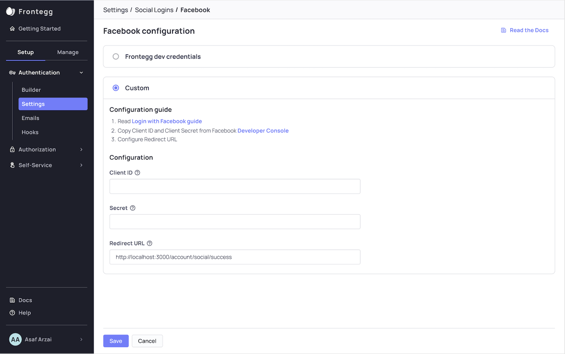
Task: Click the Authorization lock icon
Action: [12, 149]
